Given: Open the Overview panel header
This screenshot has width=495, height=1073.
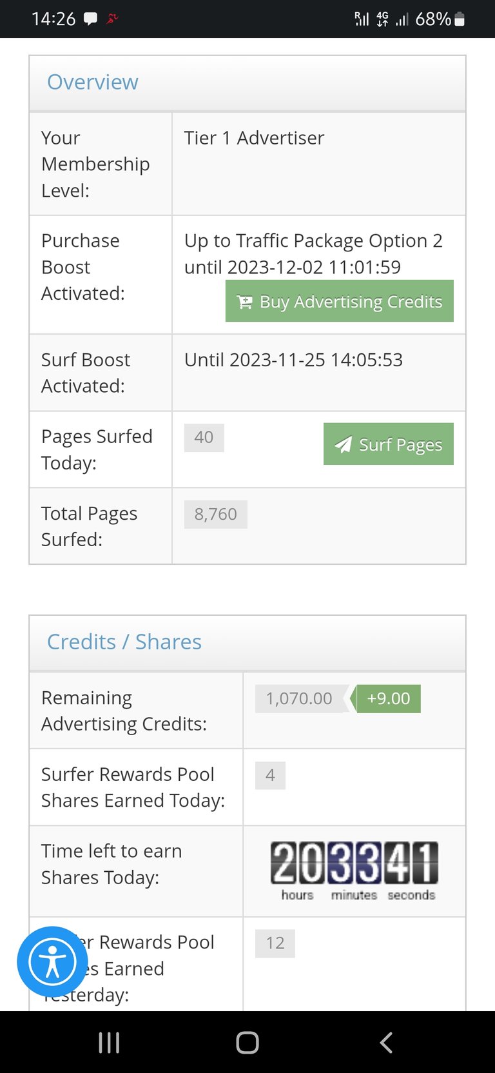Looking at the screenshot, I should coord(247,83).
